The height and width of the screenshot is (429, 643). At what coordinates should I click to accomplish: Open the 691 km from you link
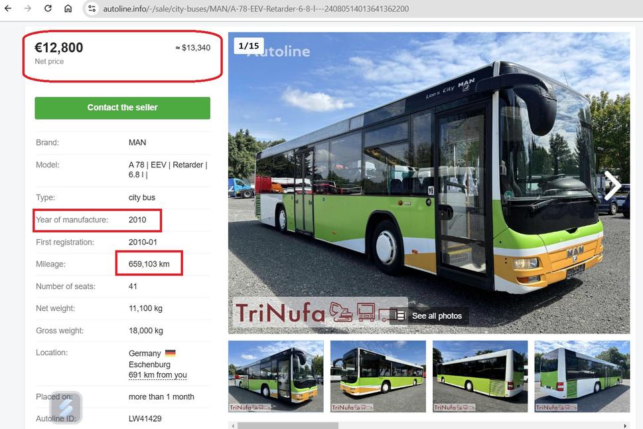tap(157, 375)
